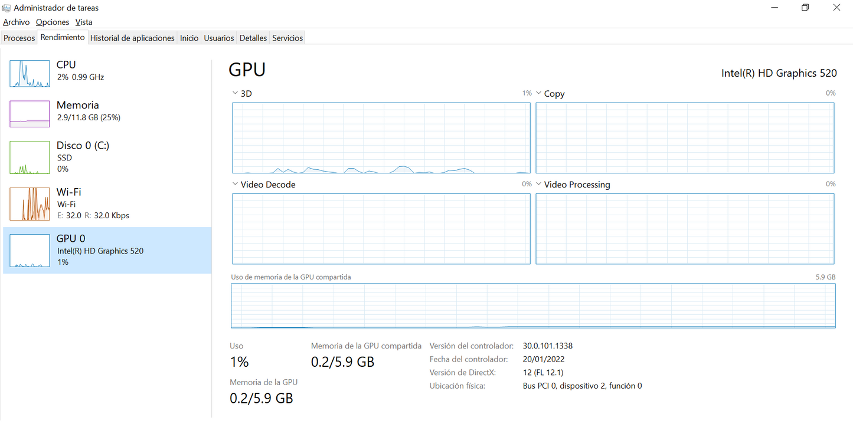Open the Copy graph engine dropdown
The height and width of the screenshot is (424, 853).
coord(539,93)
